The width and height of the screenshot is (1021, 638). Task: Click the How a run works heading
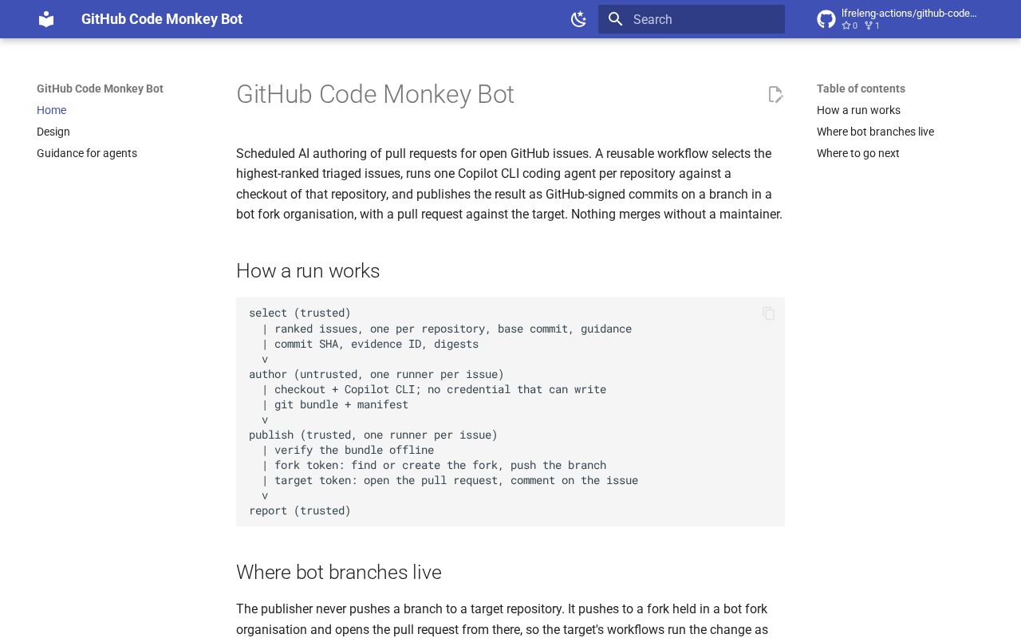[308, 271]
